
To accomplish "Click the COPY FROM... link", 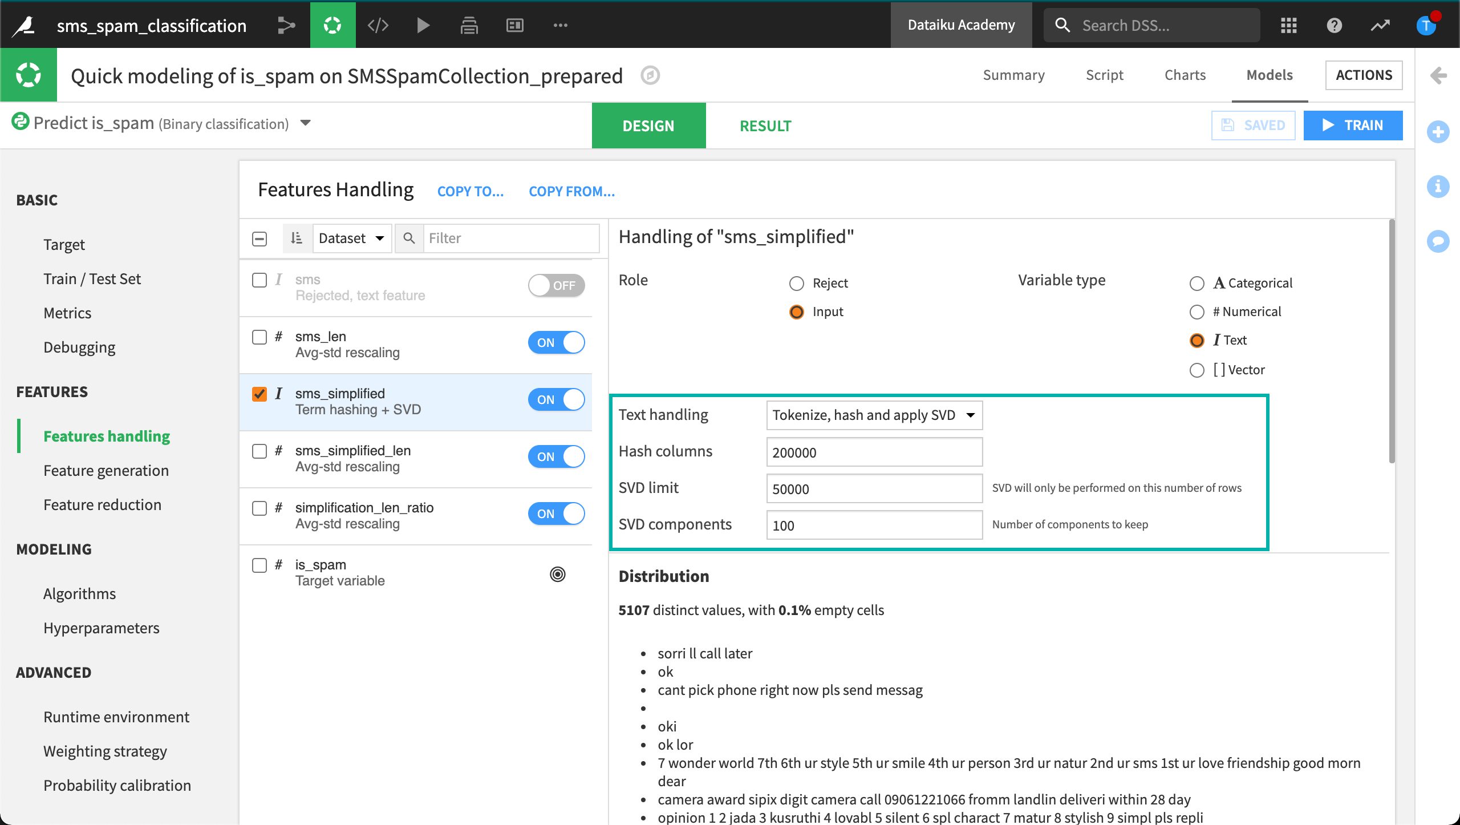I will [x=571, y=191].
